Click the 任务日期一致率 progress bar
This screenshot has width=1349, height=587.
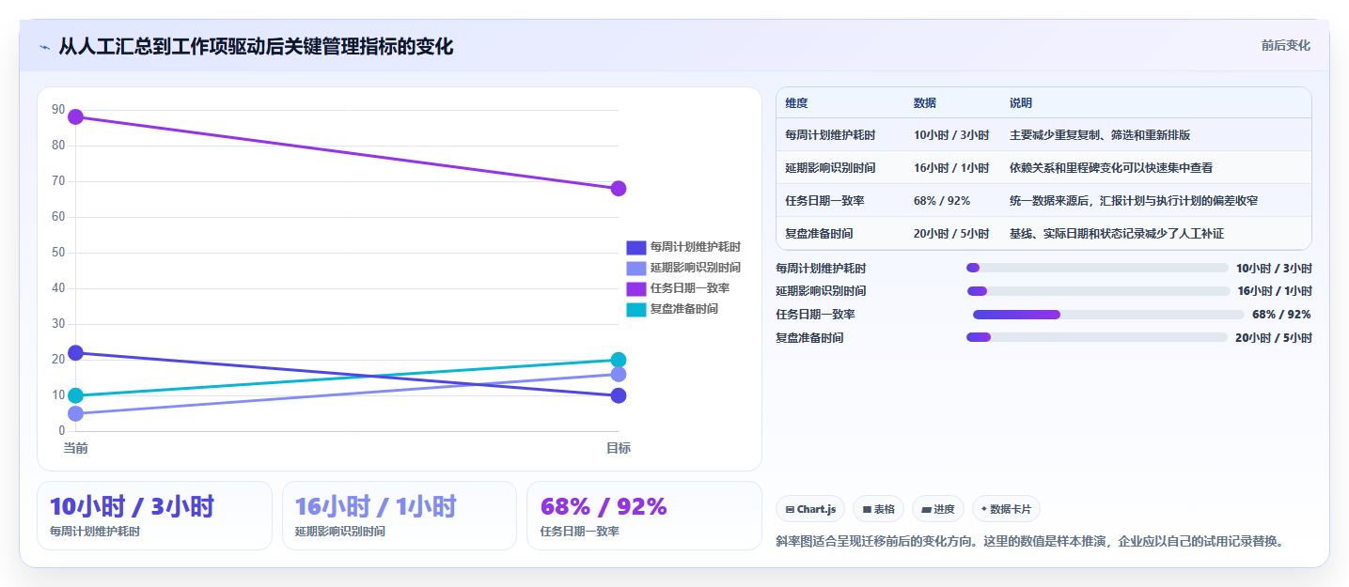1108,315
